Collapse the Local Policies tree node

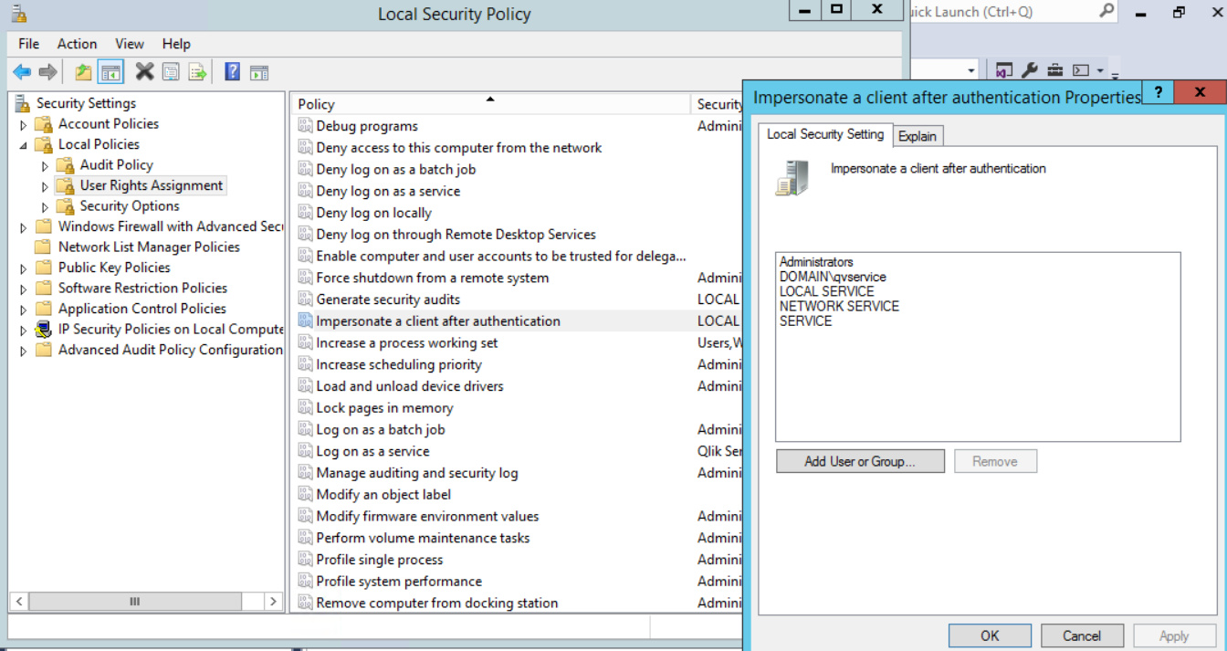click(24, 145)
